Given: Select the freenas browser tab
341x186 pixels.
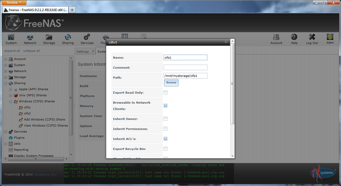Looking at the screenshot, I should point(36,10).
